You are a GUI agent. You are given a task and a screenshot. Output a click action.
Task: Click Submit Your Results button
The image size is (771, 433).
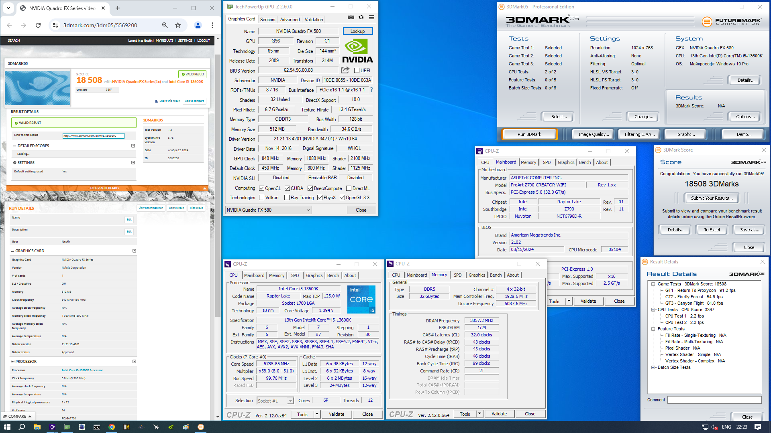click(x=712, y=198)
